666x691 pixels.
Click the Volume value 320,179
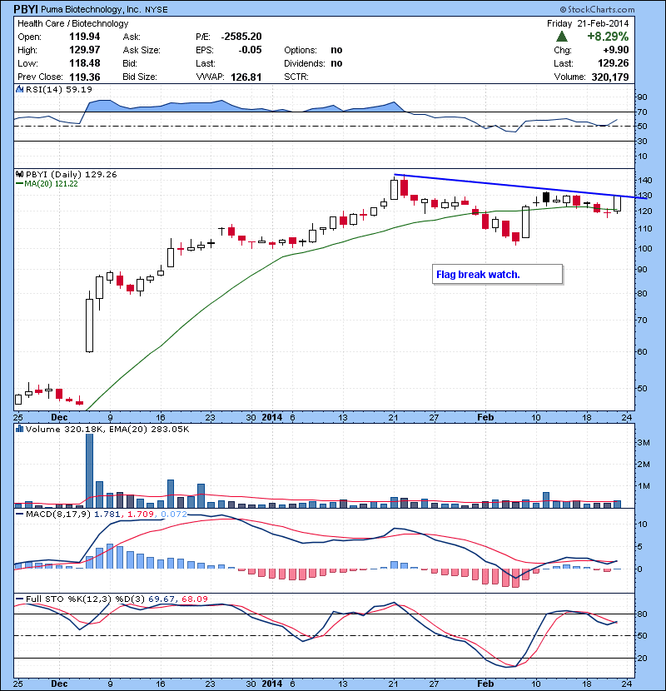[610, 77]
